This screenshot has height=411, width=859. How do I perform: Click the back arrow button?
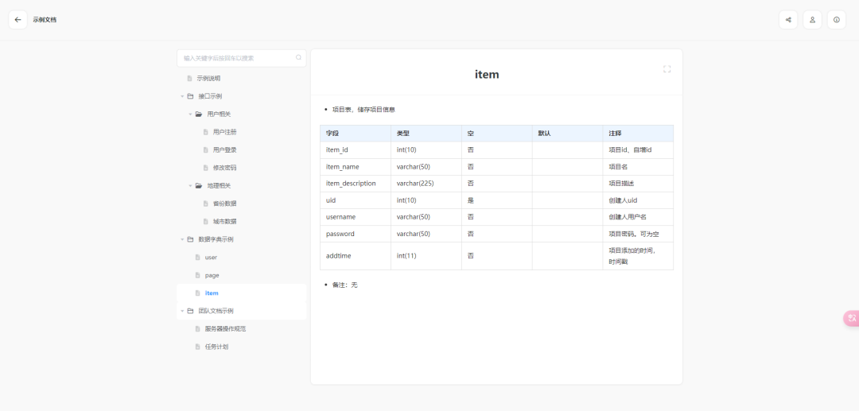pos(17,20)
